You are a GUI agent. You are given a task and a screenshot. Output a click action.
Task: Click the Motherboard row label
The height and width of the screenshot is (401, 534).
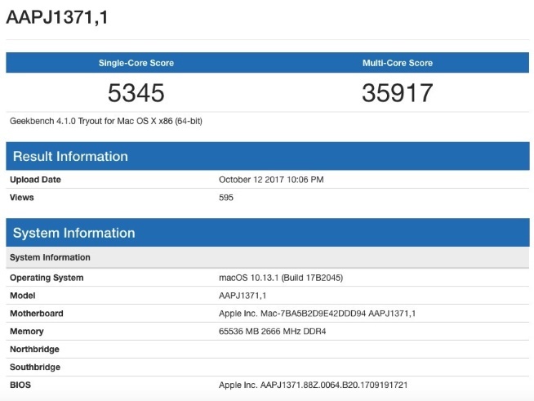tap(37, 314)
